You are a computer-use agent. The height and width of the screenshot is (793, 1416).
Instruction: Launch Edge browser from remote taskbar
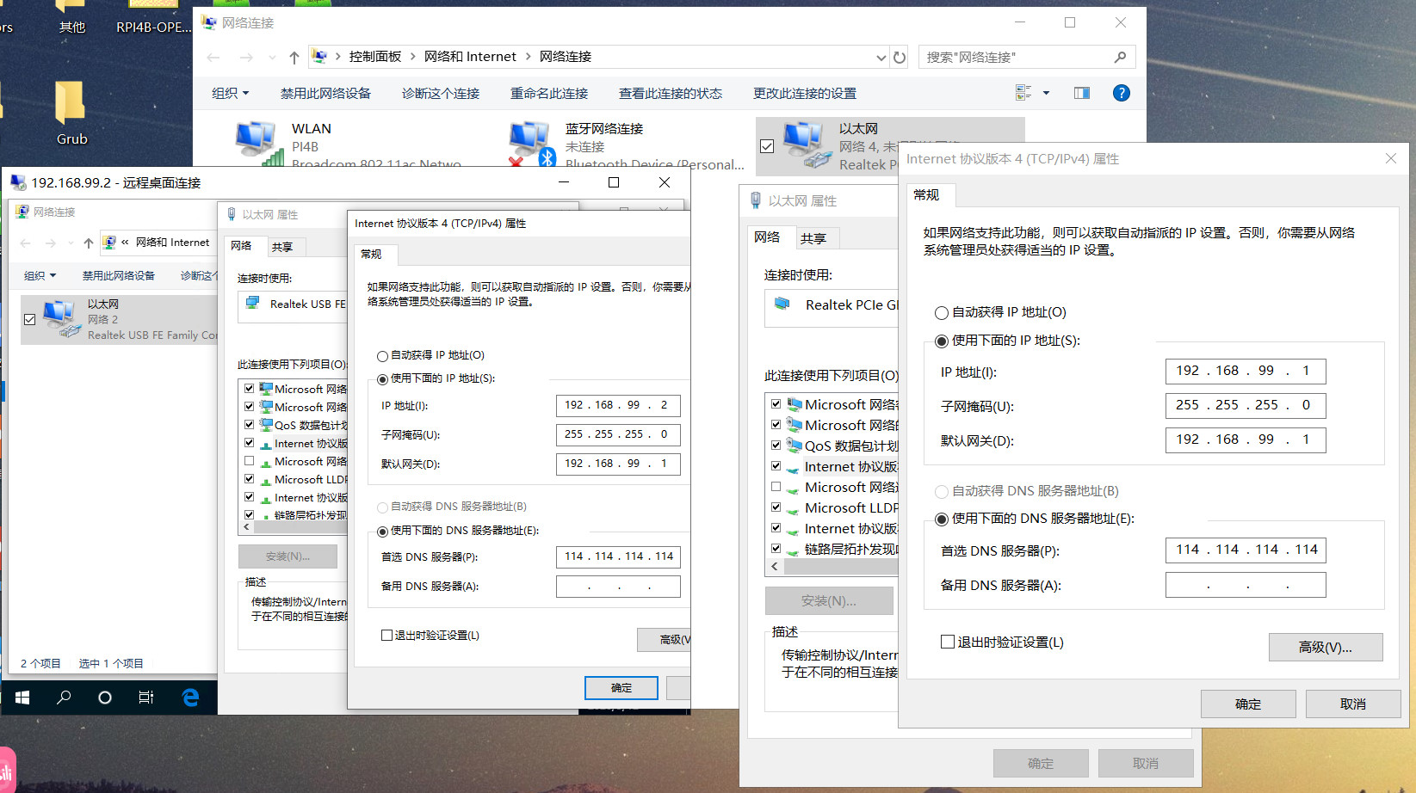pyautogui.click(x=190, y=698)
